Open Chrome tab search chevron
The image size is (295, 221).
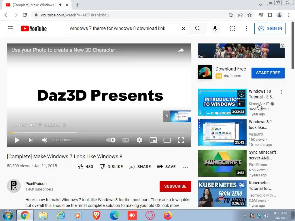coord(260,5)
